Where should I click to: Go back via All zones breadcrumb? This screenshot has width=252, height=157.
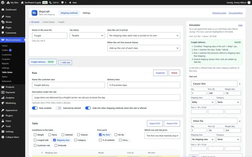34,22
